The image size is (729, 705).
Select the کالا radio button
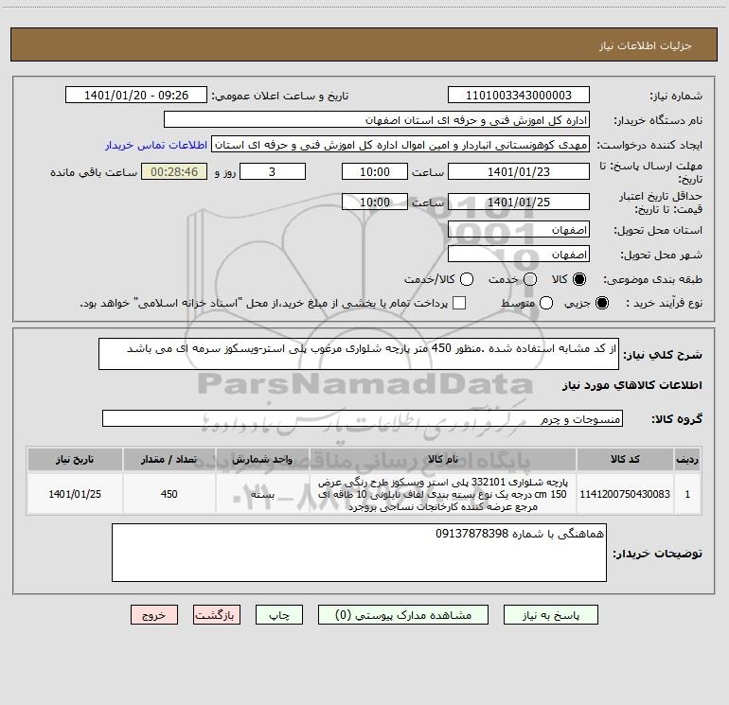coord(579,279)
